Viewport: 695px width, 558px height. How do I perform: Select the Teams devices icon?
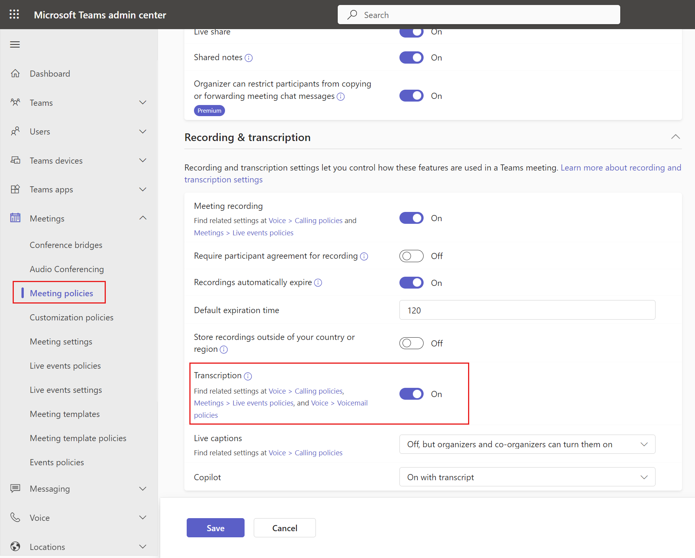16,160
